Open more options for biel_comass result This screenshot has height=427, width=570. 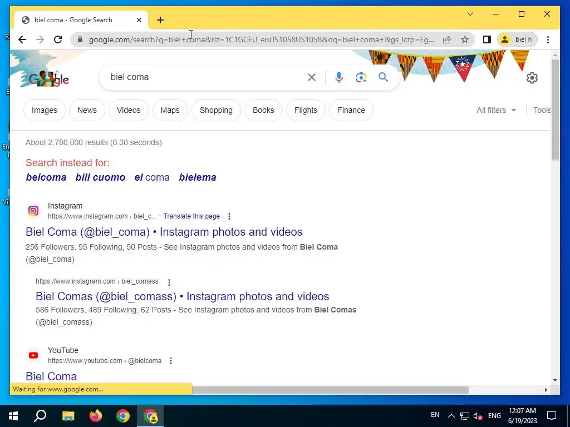[x=169, y=282]
